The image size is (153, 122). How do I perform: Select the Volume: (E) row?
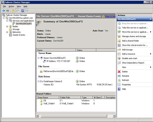(x=48, y=85)
